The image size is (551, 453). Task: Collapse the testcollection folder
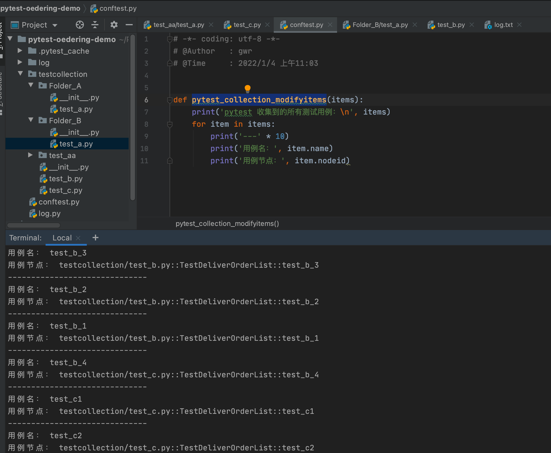coord(20,74)
